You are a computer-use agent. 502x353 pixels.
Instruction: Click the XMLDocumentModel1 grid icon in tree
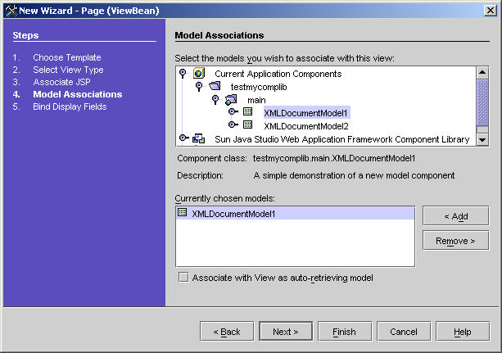(x=247, y=111)
